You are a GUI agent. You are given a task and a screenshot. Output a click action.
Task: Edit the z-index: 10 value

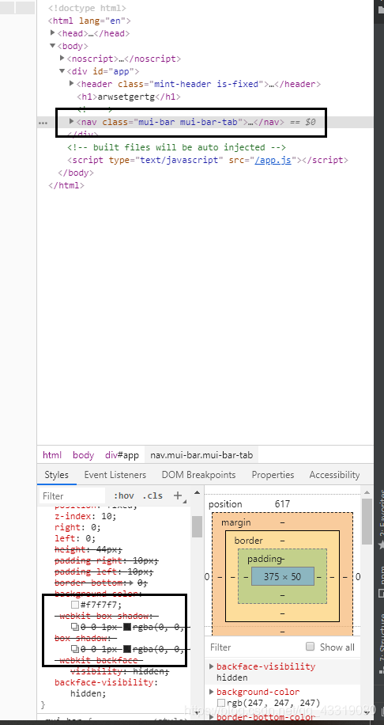click(109, 515)
